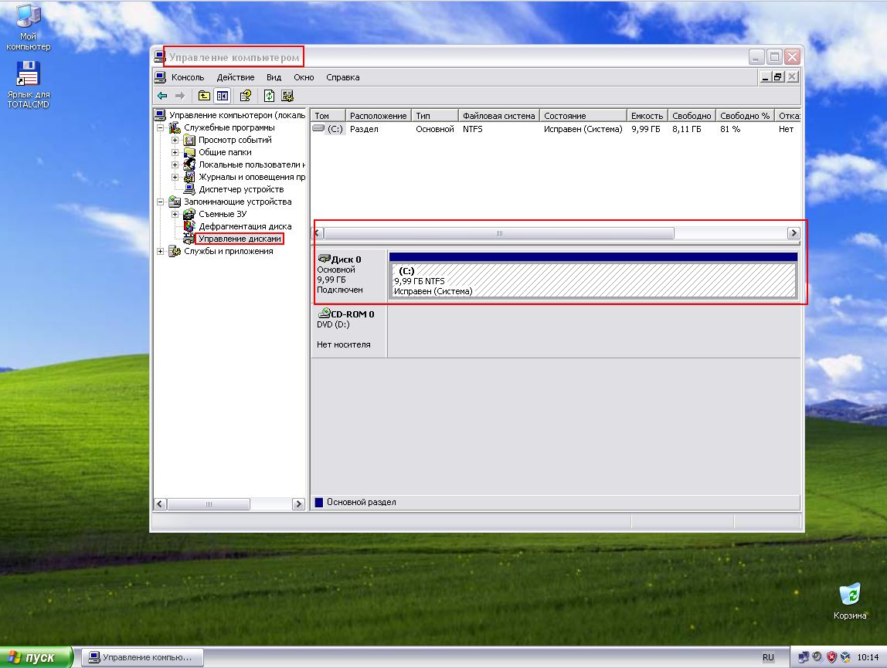The width and height of the screenshot is (887, 668).
Task: Click the Refresh toolbar icon
Action: click(x=269, y=96)
